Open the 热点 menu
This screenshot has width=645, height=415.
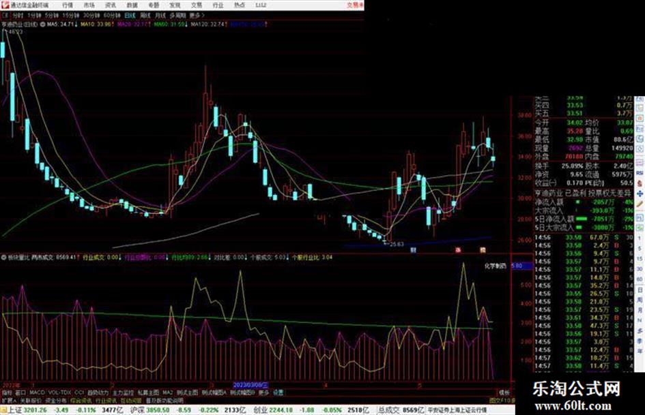[x=240, y=5]
